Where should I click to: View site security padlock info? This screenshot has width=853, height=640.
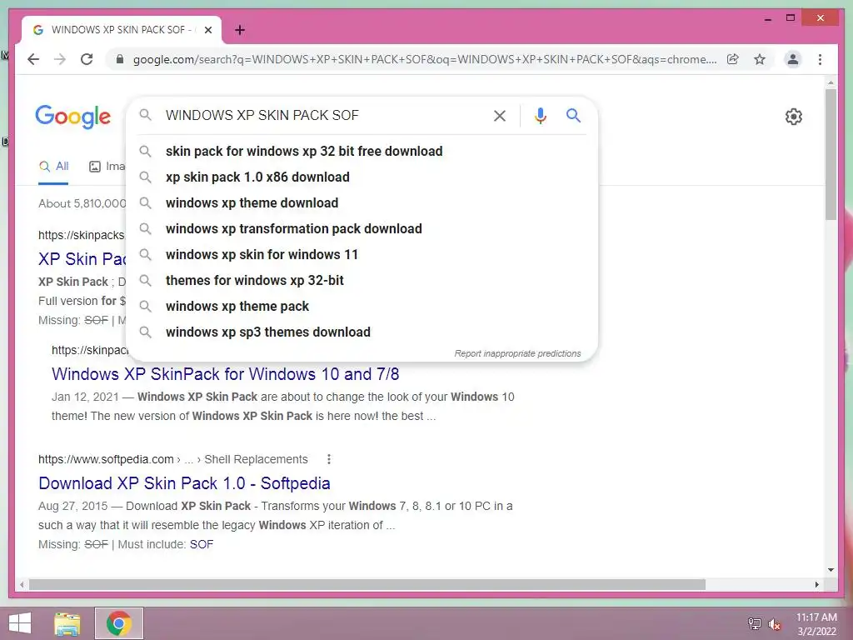click(120, 59)
